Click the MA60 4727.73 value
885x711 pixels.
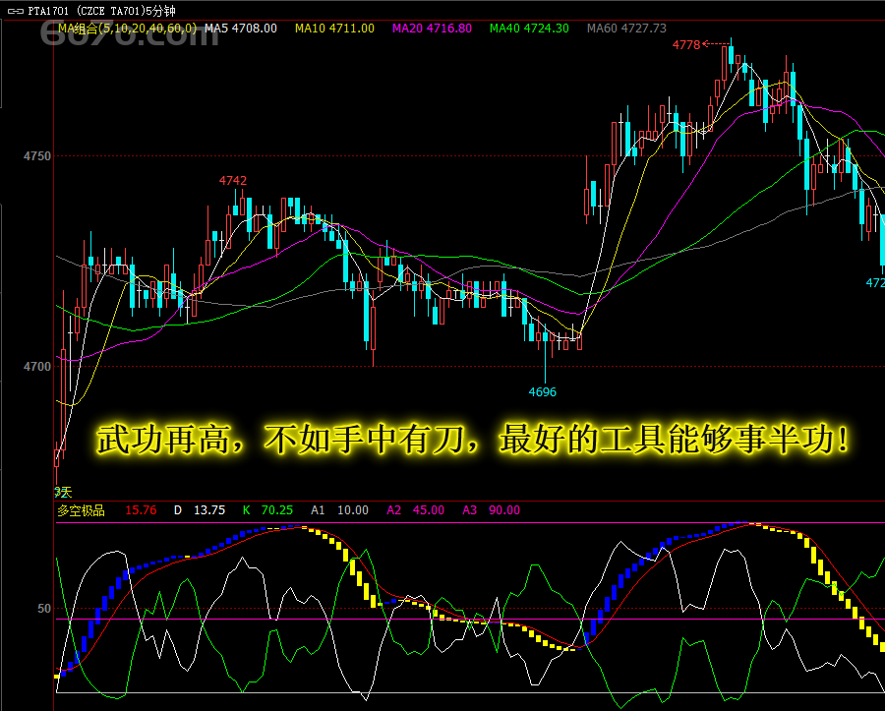(626, 29)
